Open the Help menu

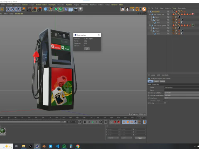point(121,5)
